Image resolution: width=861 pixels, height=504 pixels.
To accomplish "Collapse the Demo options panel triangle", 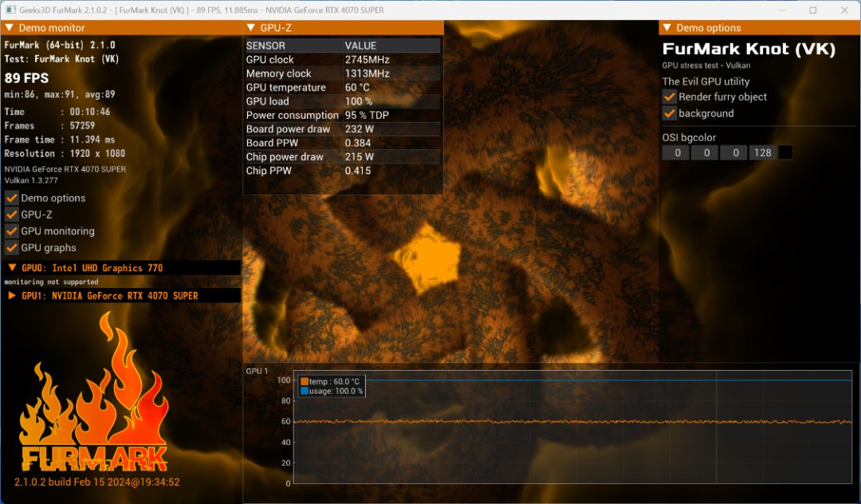I will tap(667, 27).
